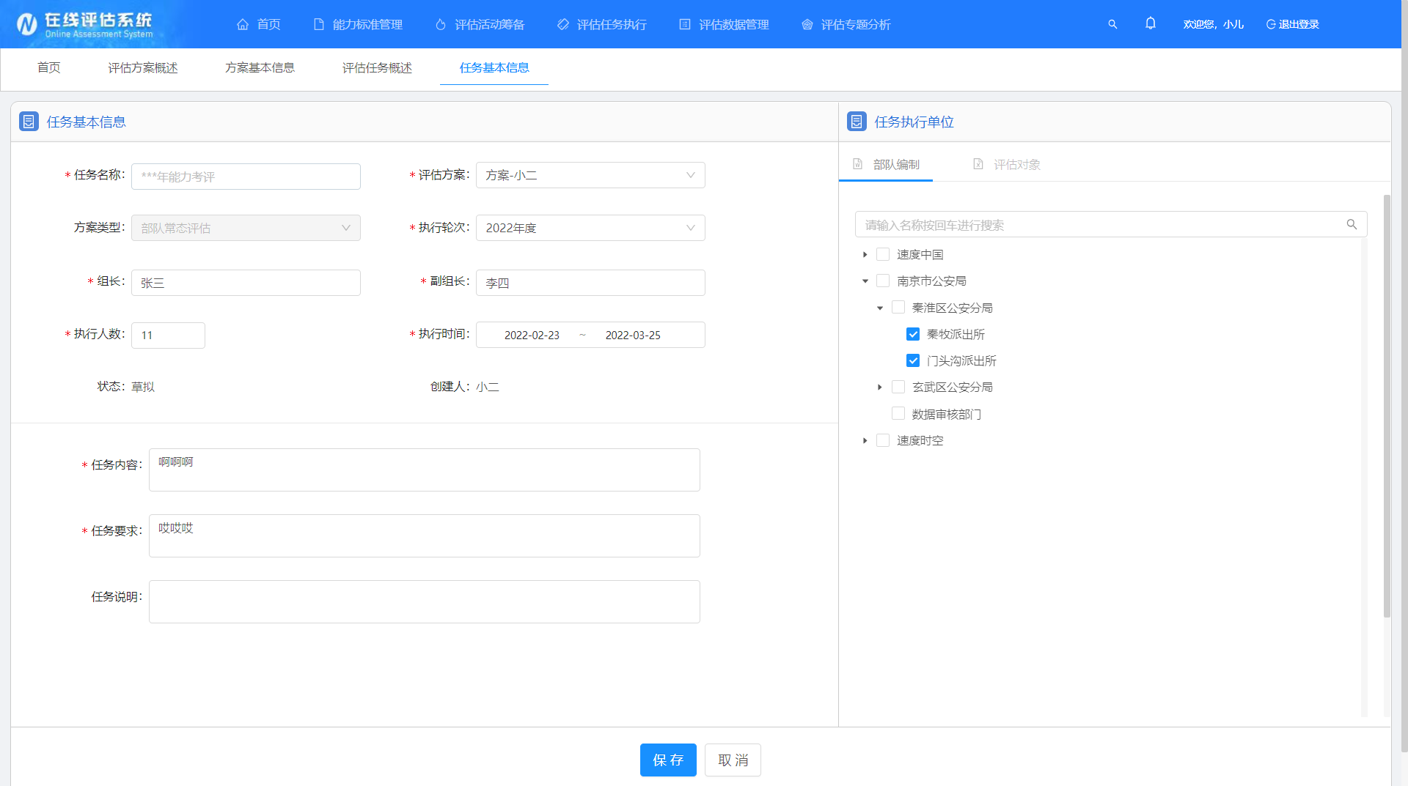Focus the 任务要求 text area
1408x786 pixels.
tap(425, 535)
